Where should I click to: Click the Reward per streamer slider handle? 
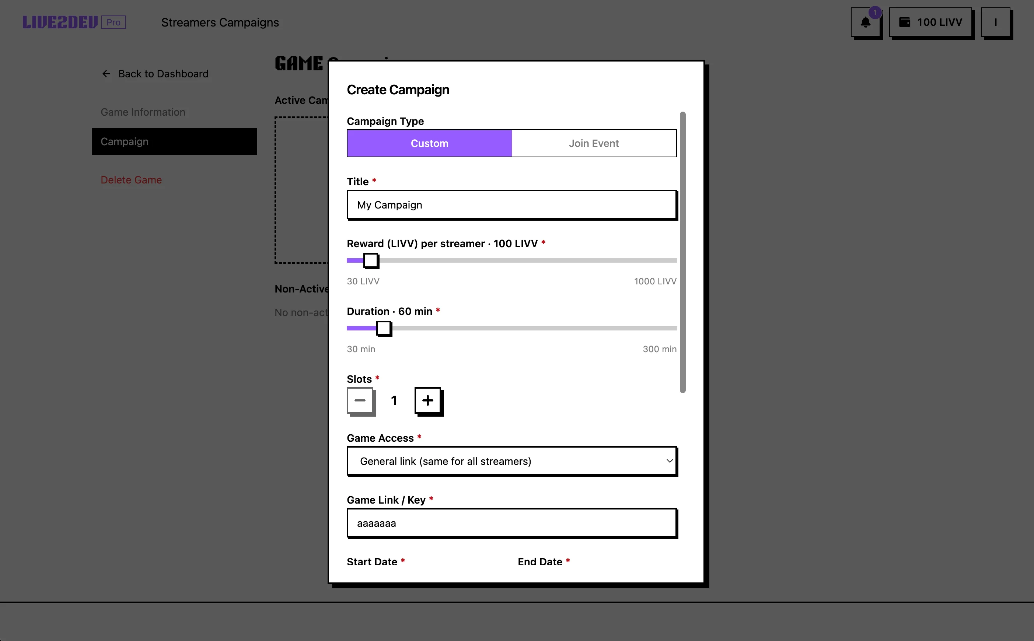pos(371,260)
